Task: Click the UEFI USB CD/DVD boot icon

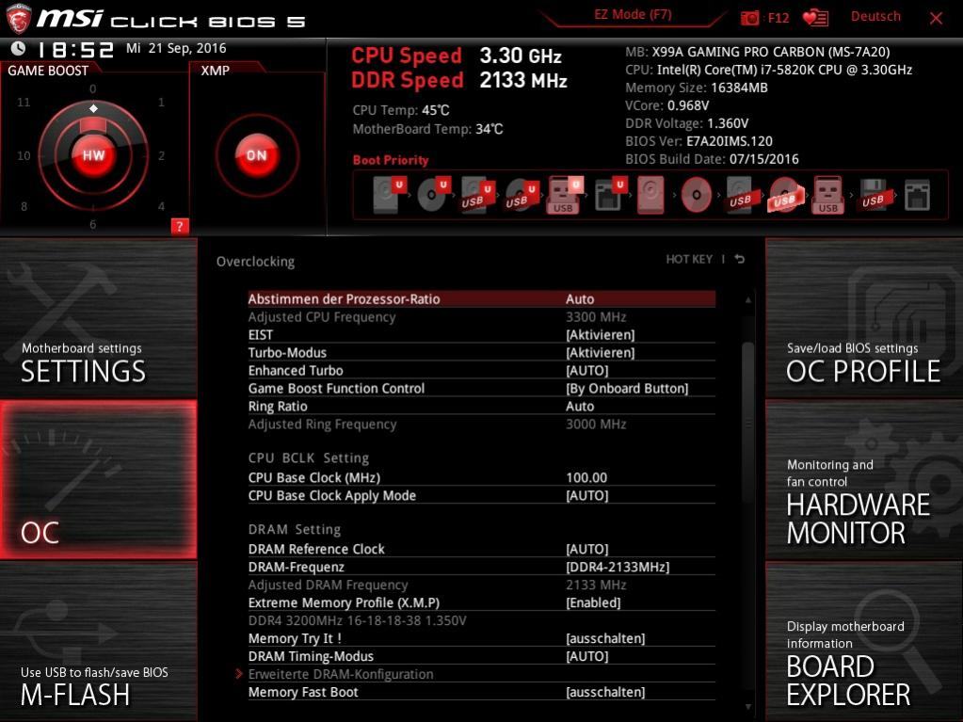Action: [522, 194]
